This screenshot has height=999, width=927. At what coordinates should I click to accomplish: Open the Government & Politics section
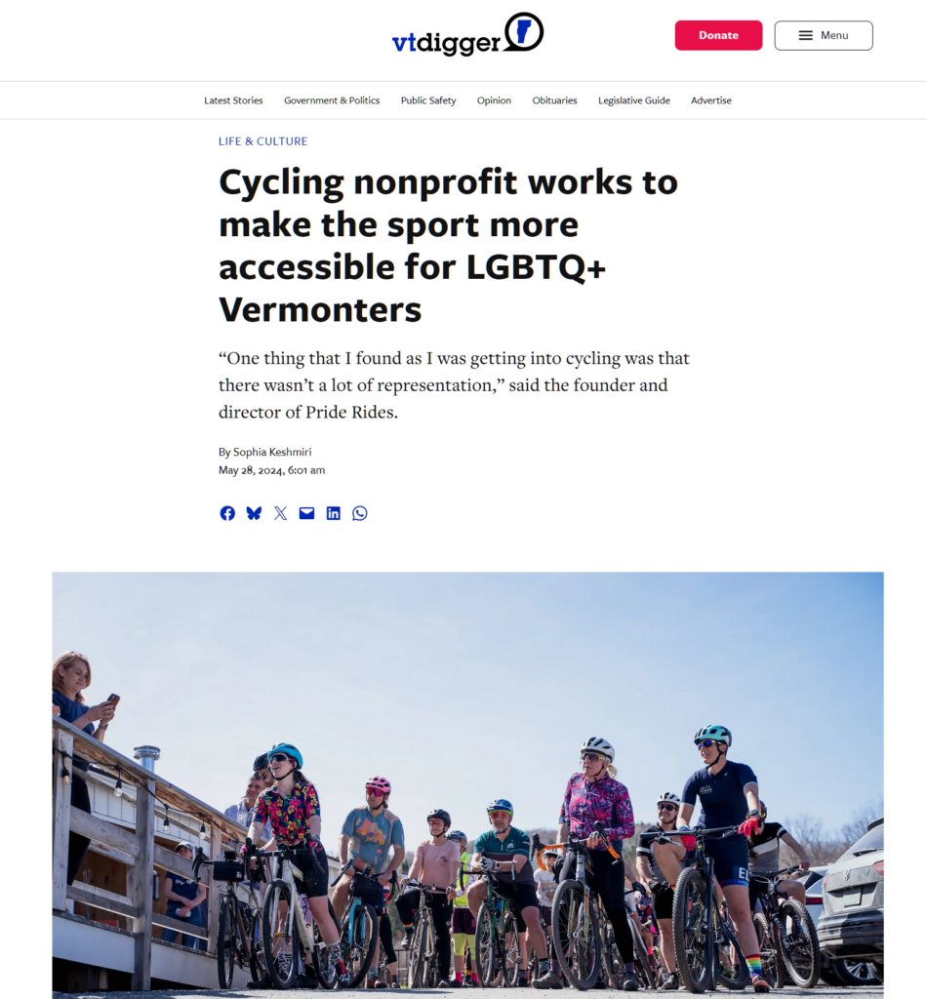(332, 100)
